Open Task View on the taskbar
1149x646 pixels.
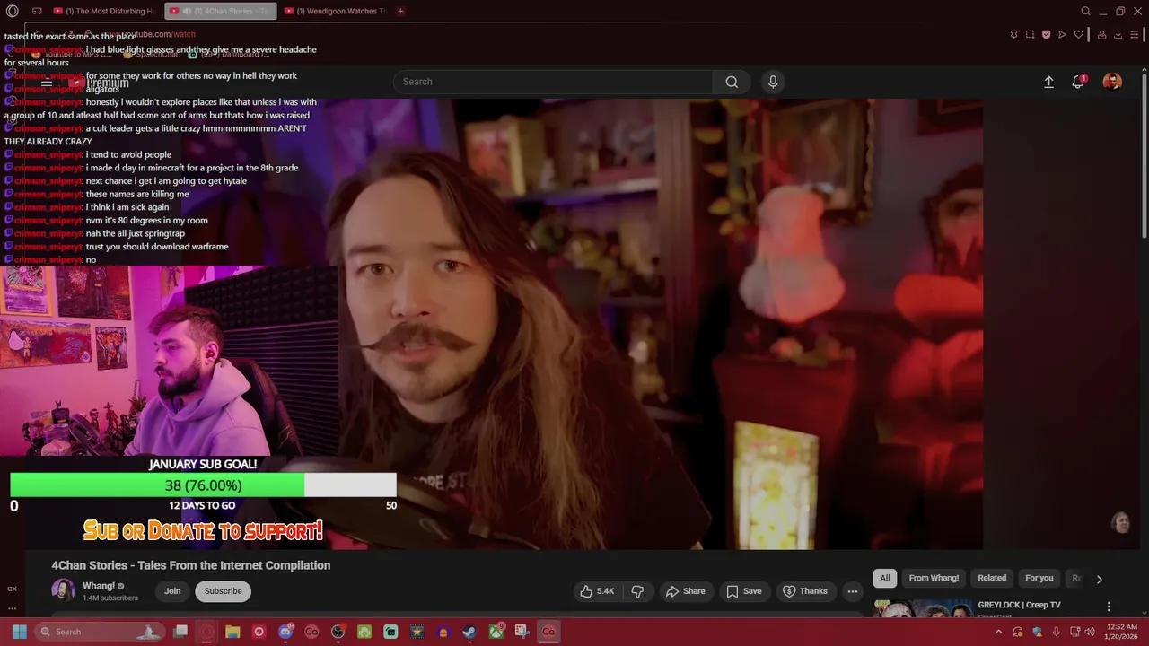pos(180,632)
